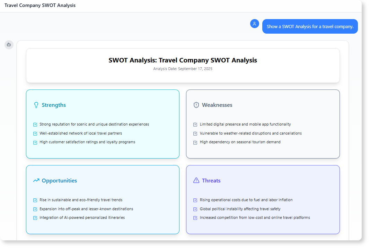Image resolution: width=369 pixels, height=248 pixels.
Task: Toggle the checkbox beside "Limited digital presence"
Action: [195, 125]
